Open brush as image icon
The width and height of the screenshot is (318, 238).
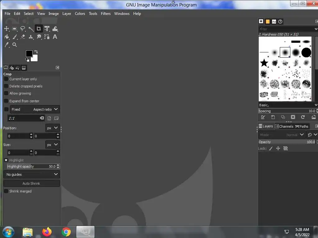314,117
